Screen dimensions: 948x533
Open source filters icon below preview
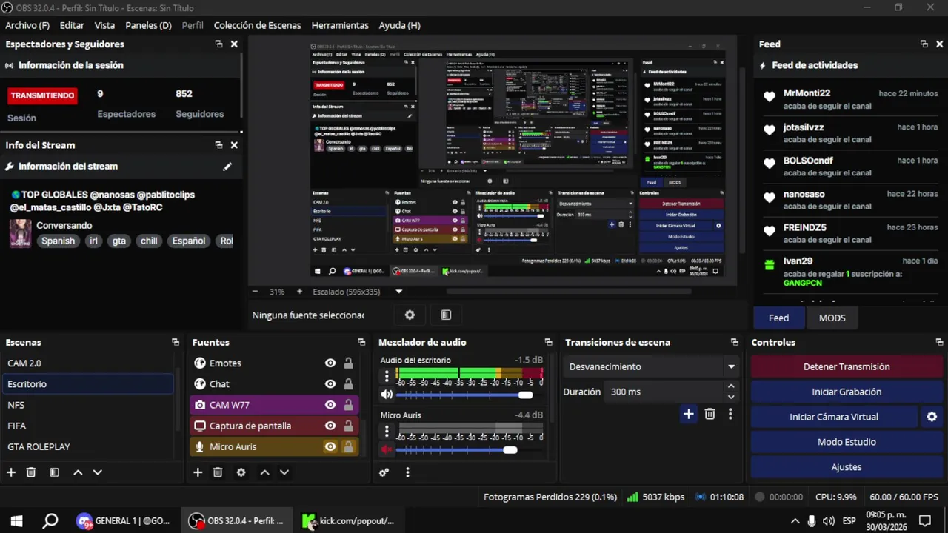click(445, 315)
